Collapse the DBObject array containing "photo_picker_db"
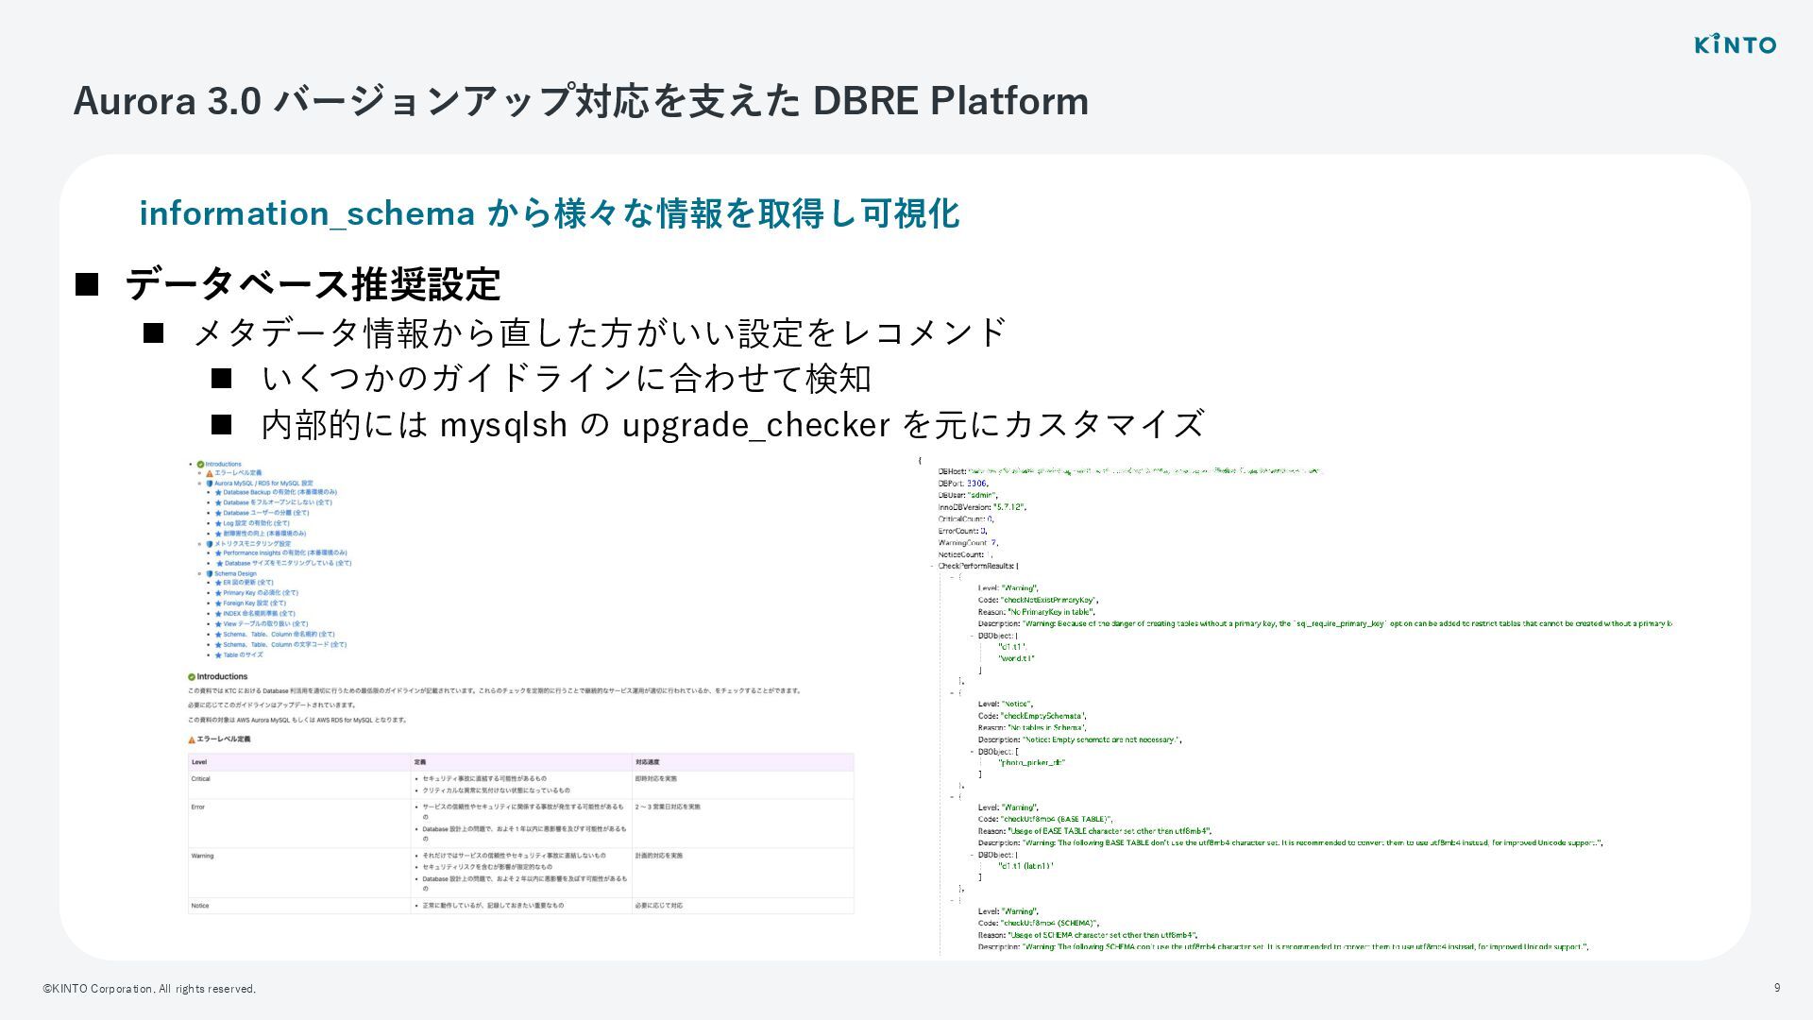The image size is (1813, 1020). coord(972,752)
